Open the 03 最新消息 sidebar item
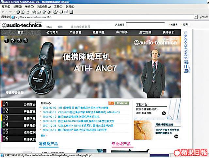Screen dimensions: 209x158 point(19,118)
